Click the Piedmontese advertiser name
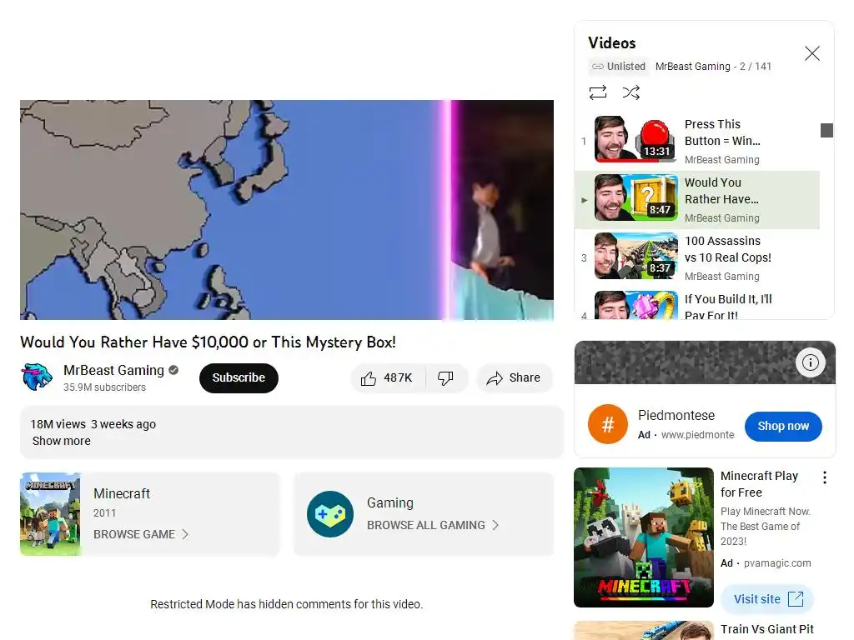Screen dimensions: 854x640 click(x=676, y=415)
